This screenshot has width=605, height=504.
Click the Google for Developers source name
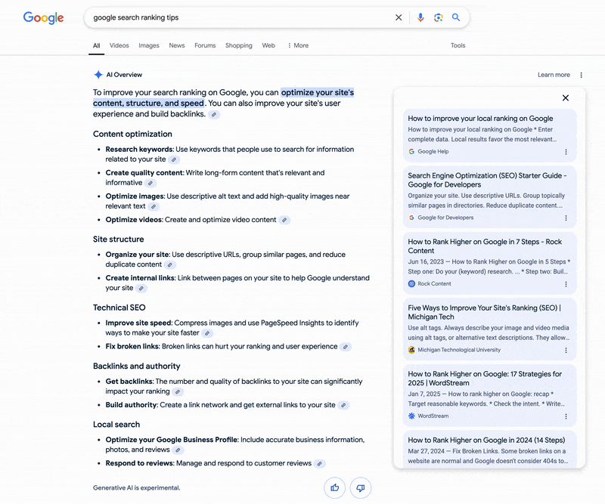pos(445,218)
